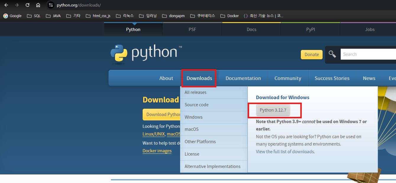Select the PyPI top tab
The width and height of the screenshot is (396, 183).
[311, 30]
